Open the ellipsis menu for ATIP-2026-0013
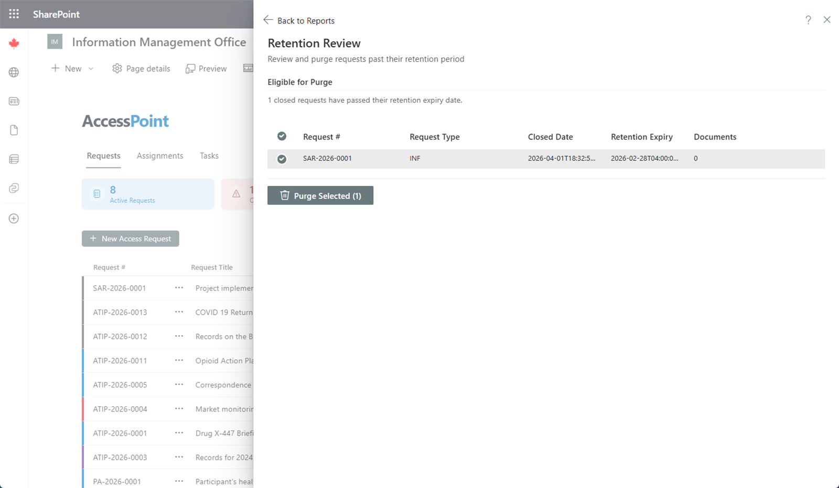The image size is (839, 488). point(178,312)
